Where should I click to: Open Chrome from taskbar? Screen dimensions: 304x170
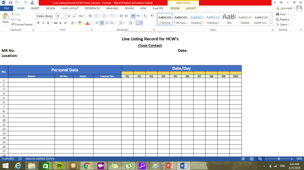[87, 166]
